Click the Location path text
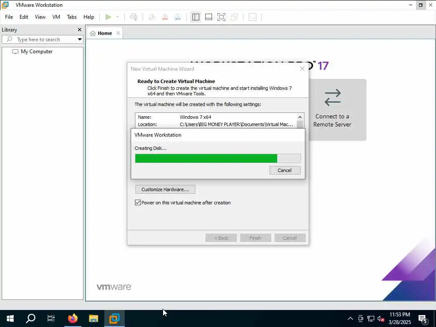The image size is (436, 327). (x=236, y=124)
